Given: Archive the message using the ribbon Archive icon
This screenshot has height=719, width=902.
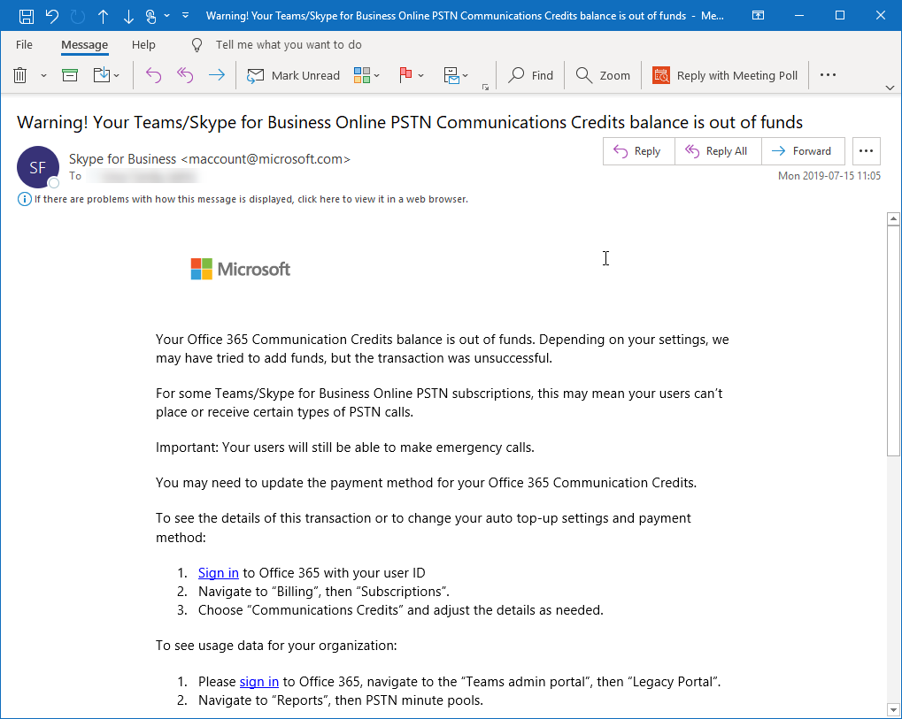Looking at the screenshot, I should (x=70, y=75).
